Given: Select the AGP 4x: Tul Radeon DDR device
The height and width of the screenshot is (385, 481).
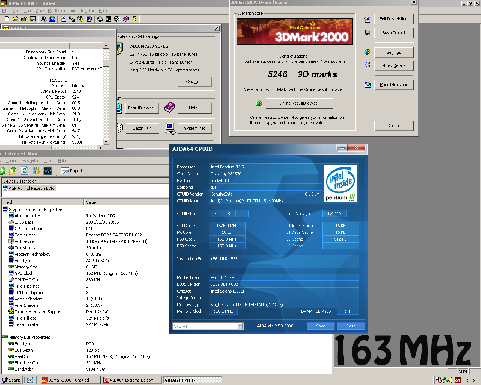Looking at the screenshot, I should pos(29,188).
